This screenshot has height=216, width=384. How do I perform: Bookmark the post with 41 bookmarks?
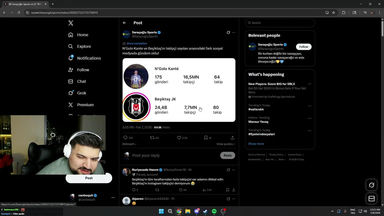click(x=206, y=138)
